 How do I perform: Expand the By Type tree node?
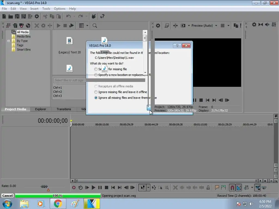point(8,41)
